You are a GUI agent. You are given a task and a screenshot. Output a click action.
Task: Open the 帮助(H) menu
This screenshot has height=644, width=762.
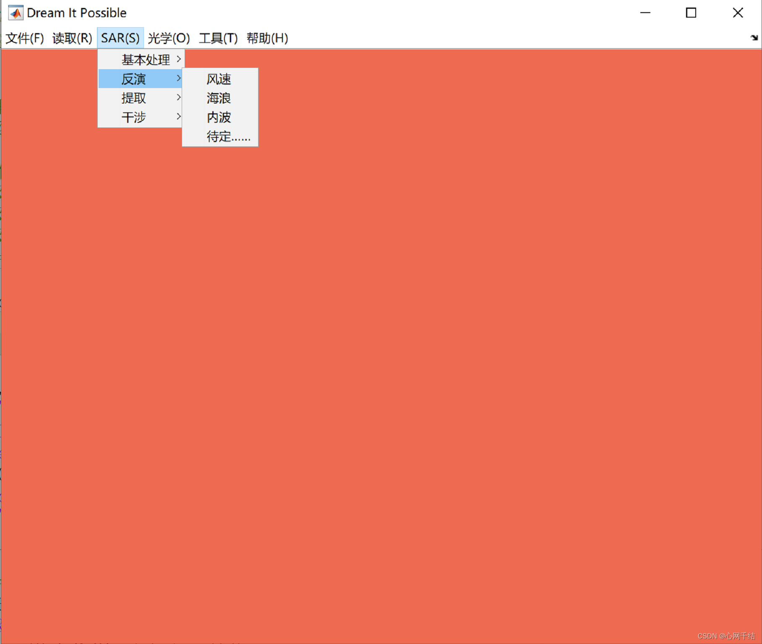(x=267, y=38)
